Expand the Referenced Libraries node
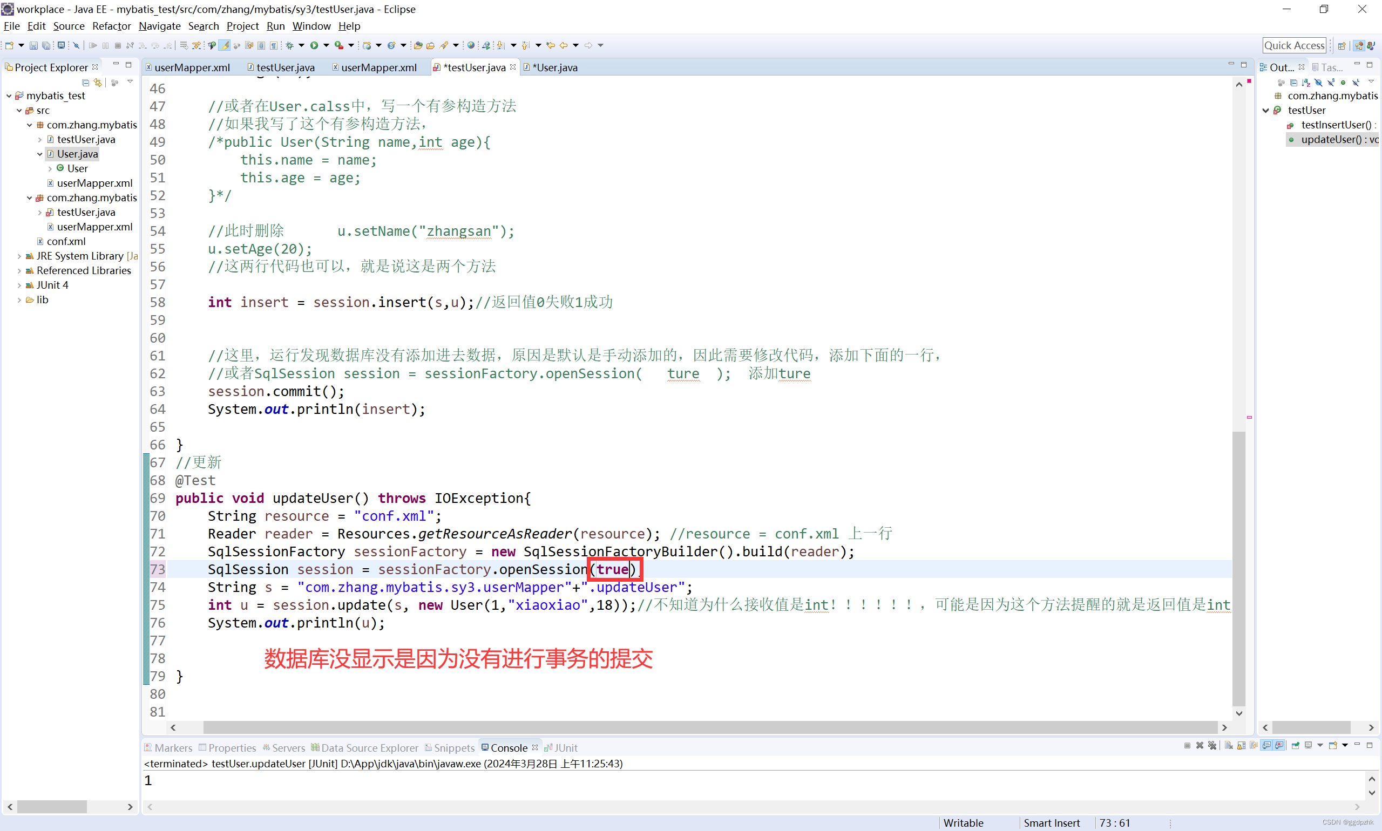Viewport: 1382px width, 831px height. click(x=19, y=270)
